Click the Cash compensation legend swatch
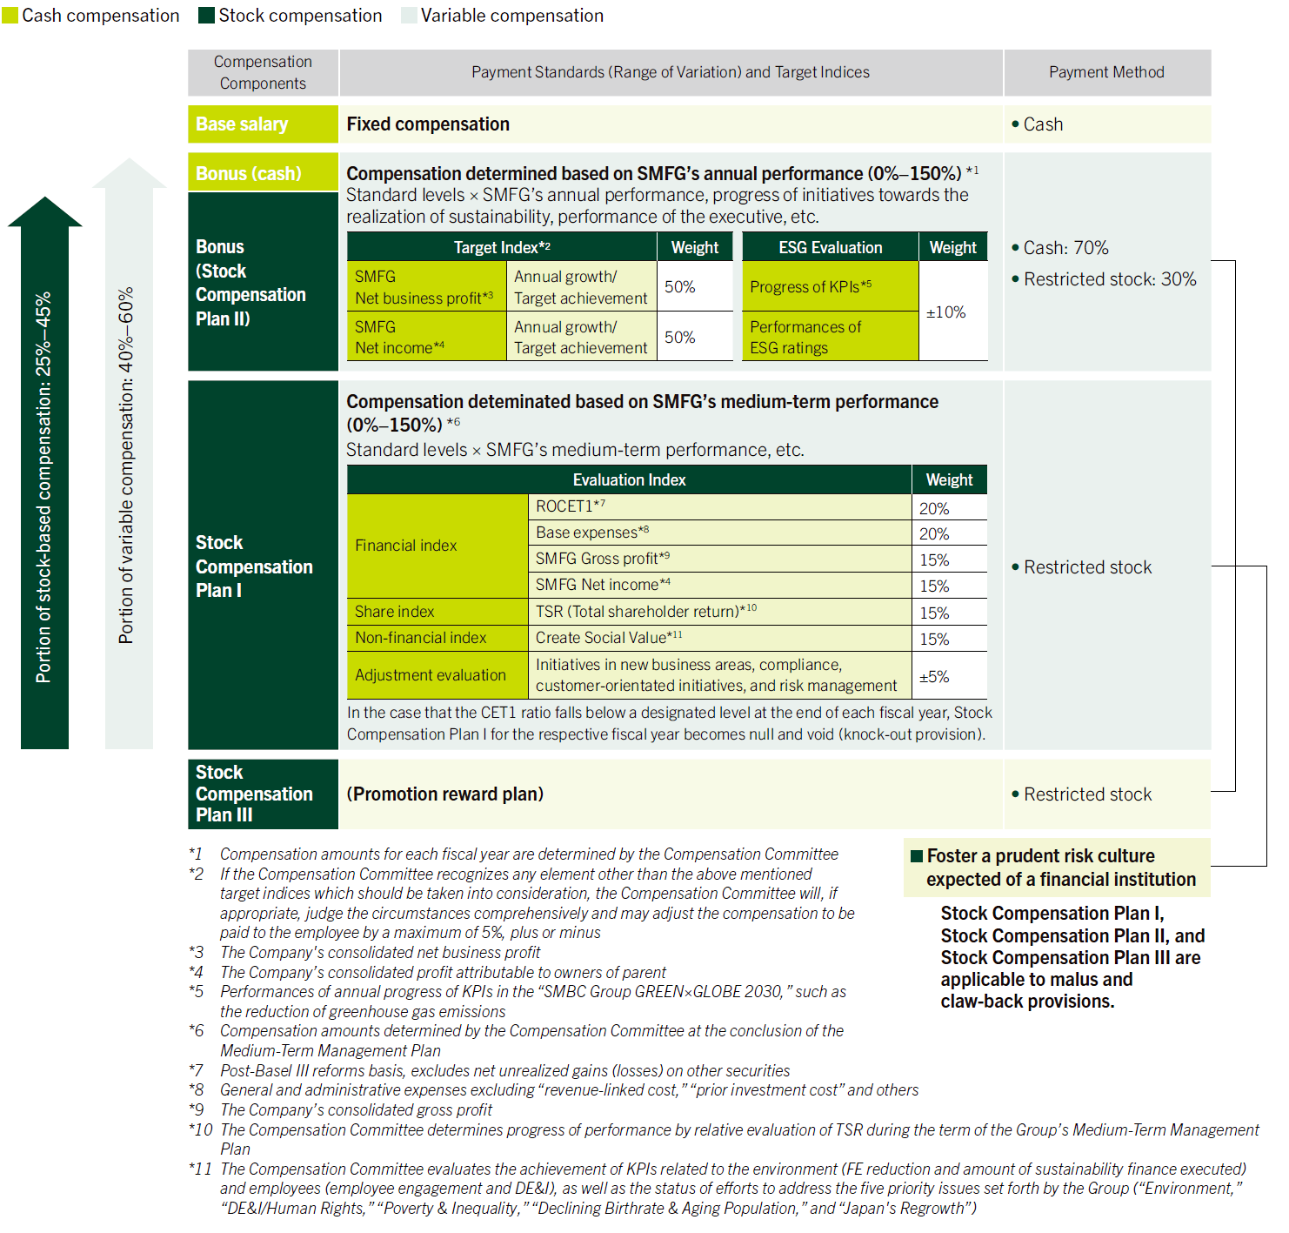 pyautogui.click(x=10, y=16)
